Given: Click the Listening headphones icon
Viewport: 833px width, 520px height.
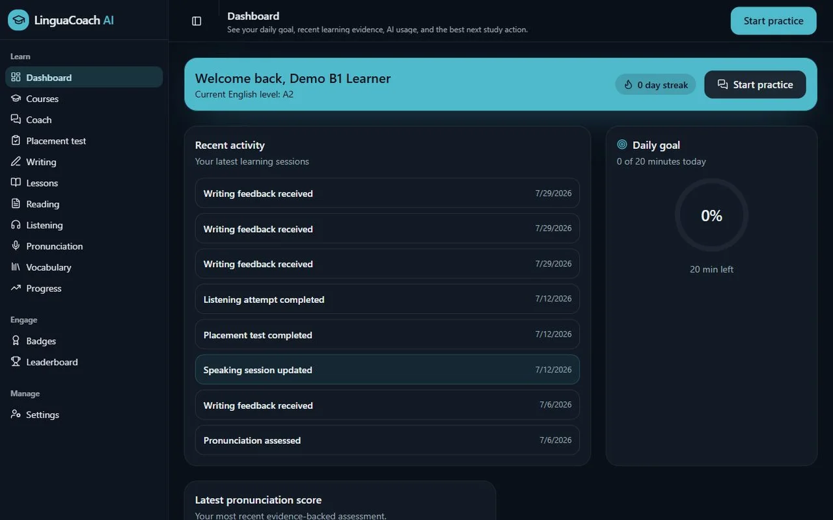Looking at the screenshot, I should (16, 225).
